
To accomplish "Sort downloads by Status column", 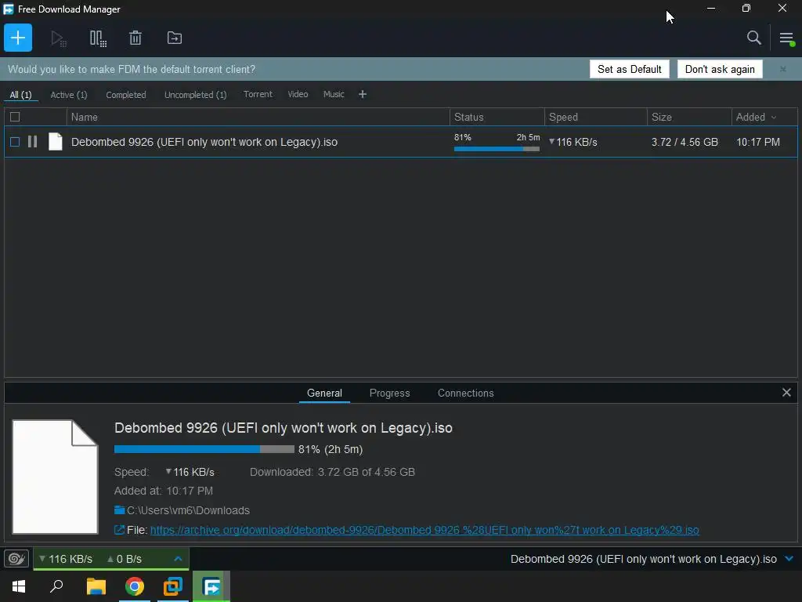I will (x=497, y=118).
